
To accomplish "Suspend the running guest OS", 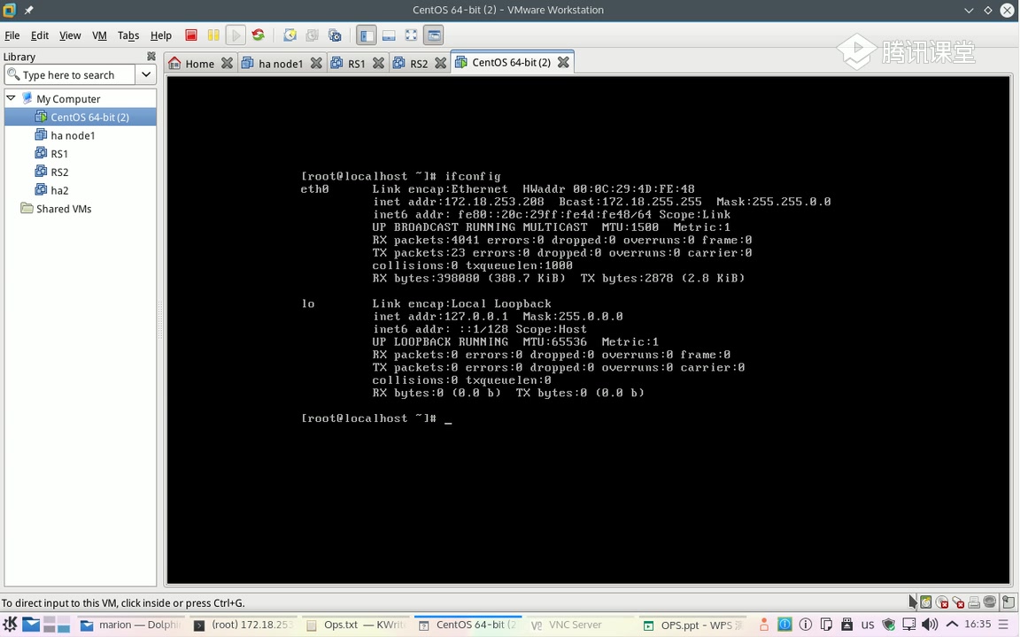I will (x=212, y=35).
